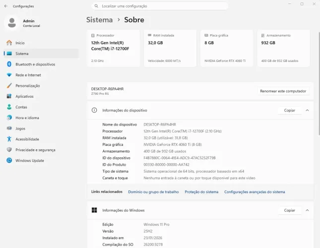The width and height of the screenshot is (320, 248).
Task: Maximize the Configurações window
Action: pyautogui.click(x=302, y=4)
